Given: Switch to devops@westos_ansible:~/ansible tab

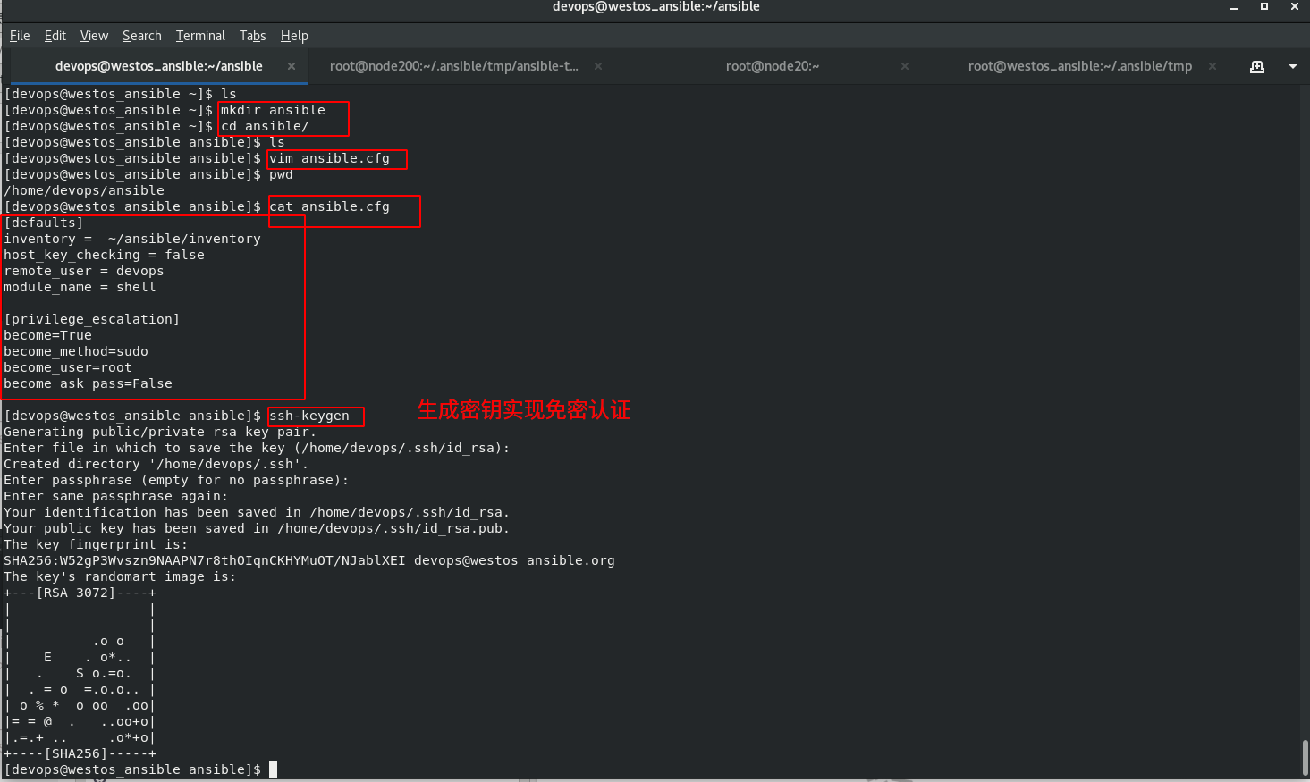Looking at the screenshot, I should tap(158, 66).
